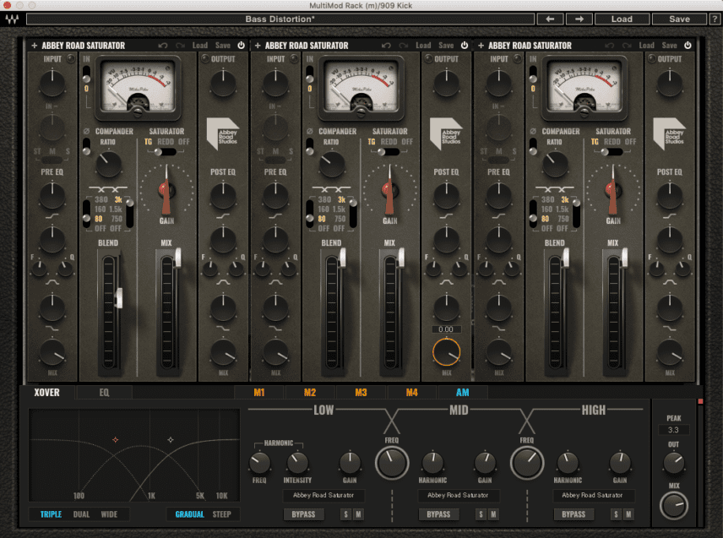Click undo arrow in first Saturator header
The height and width of the screenshot is (538, 723).
click(163, 45)
